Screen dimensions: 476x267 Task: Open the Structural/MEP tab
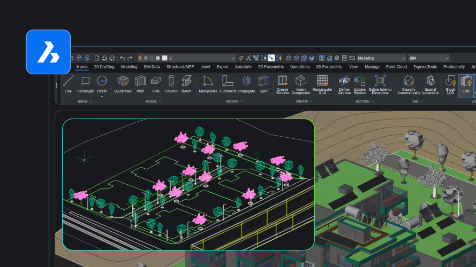180,67
